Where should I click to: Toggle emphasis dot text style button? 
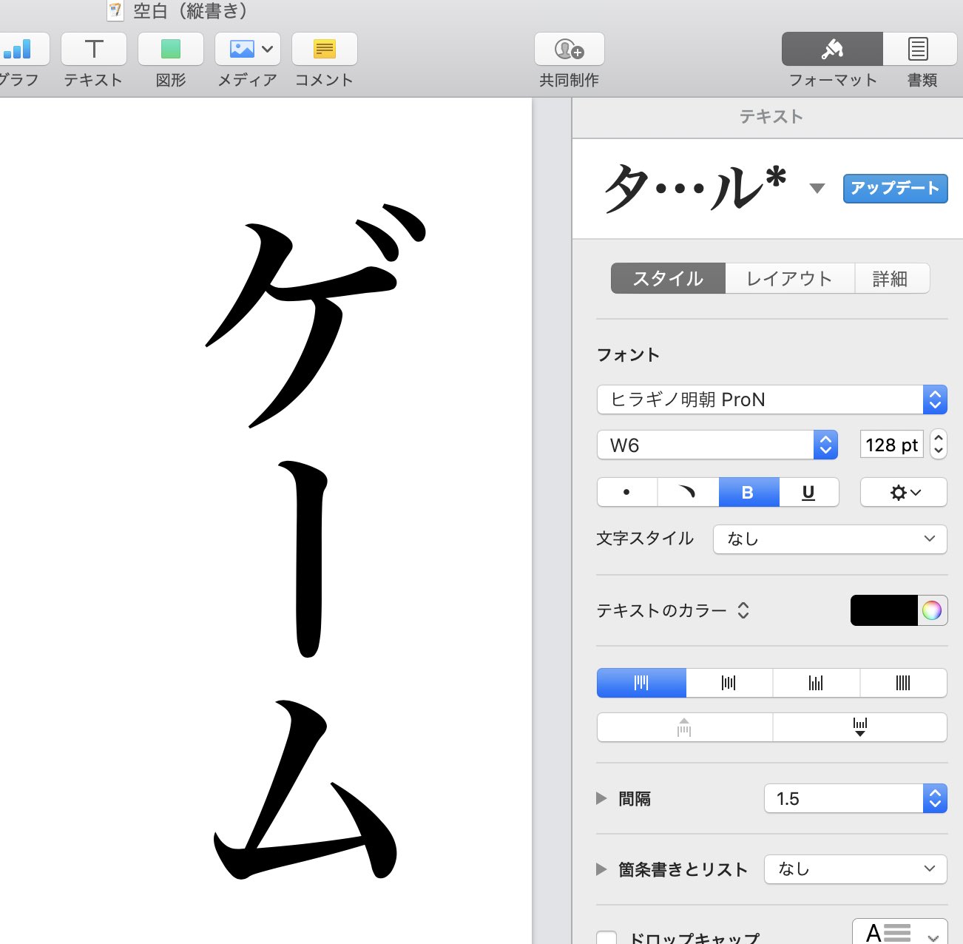click(627, 492)
